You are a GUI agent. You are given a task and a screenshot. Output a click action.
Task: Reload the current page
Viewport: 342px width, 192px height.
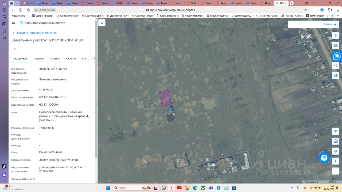tap(28, 10)
